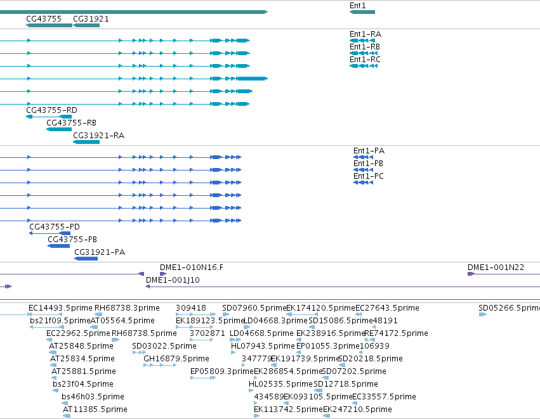Click the SD12718.5prime EST label

pyautogui.click(x=346, y=384)
